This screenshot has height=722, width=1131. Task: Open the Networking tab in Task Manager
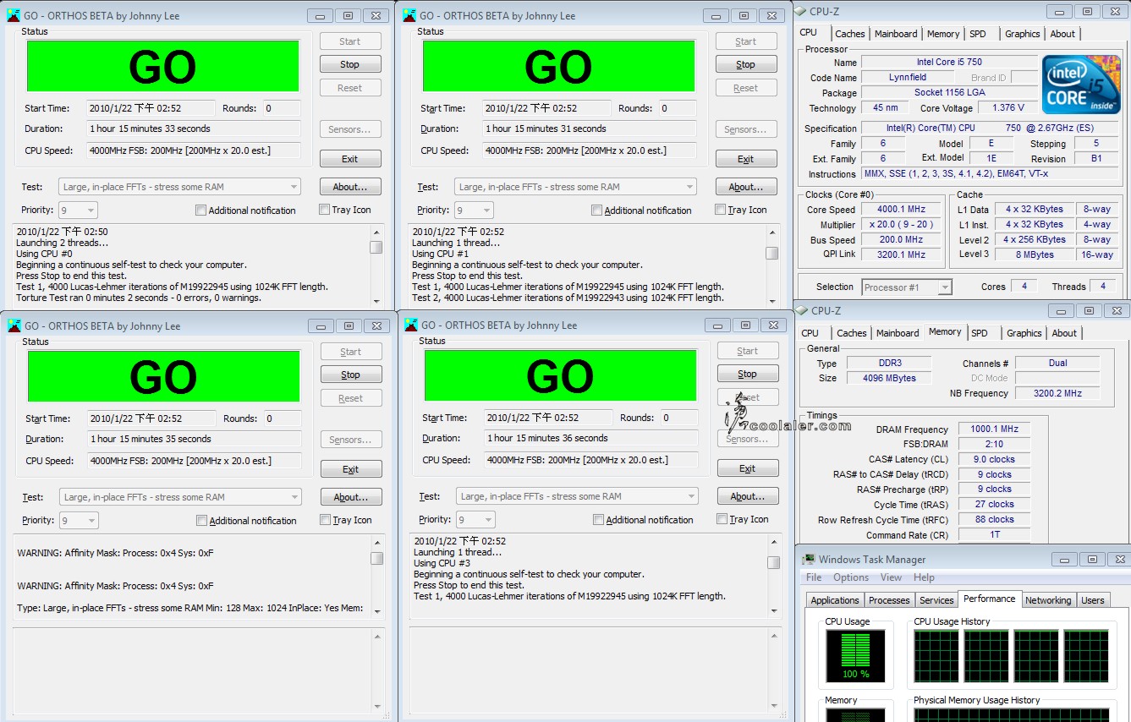click(1048, 600)
